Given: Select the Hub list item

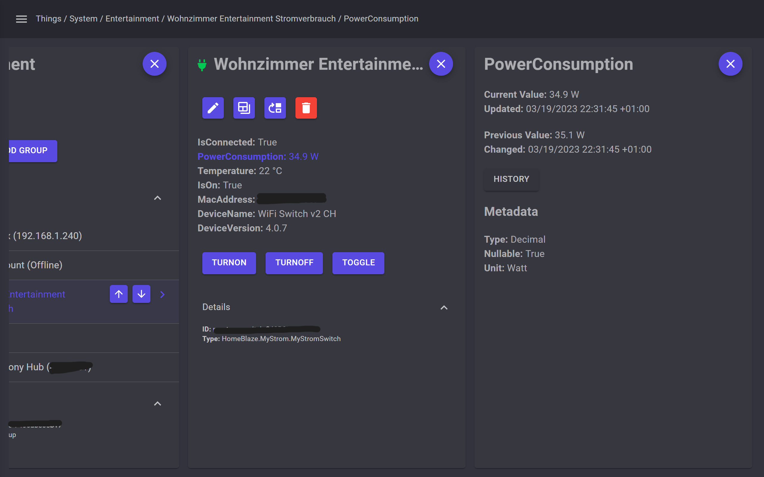Looking at the screenshot, I should (x=94, y=367).
